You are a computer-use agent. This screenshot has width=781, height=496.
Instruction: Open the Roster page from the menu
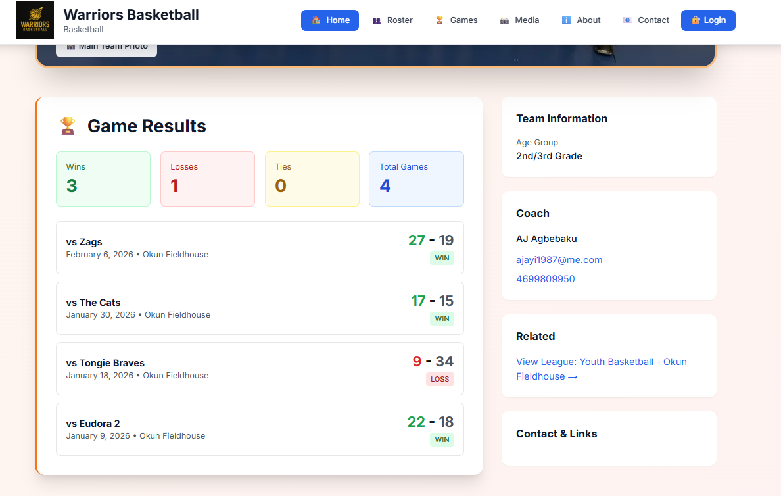[392, 20]
